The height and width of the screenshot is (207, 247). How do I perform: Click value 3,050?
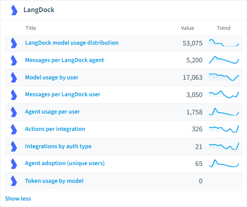[194, 95]
